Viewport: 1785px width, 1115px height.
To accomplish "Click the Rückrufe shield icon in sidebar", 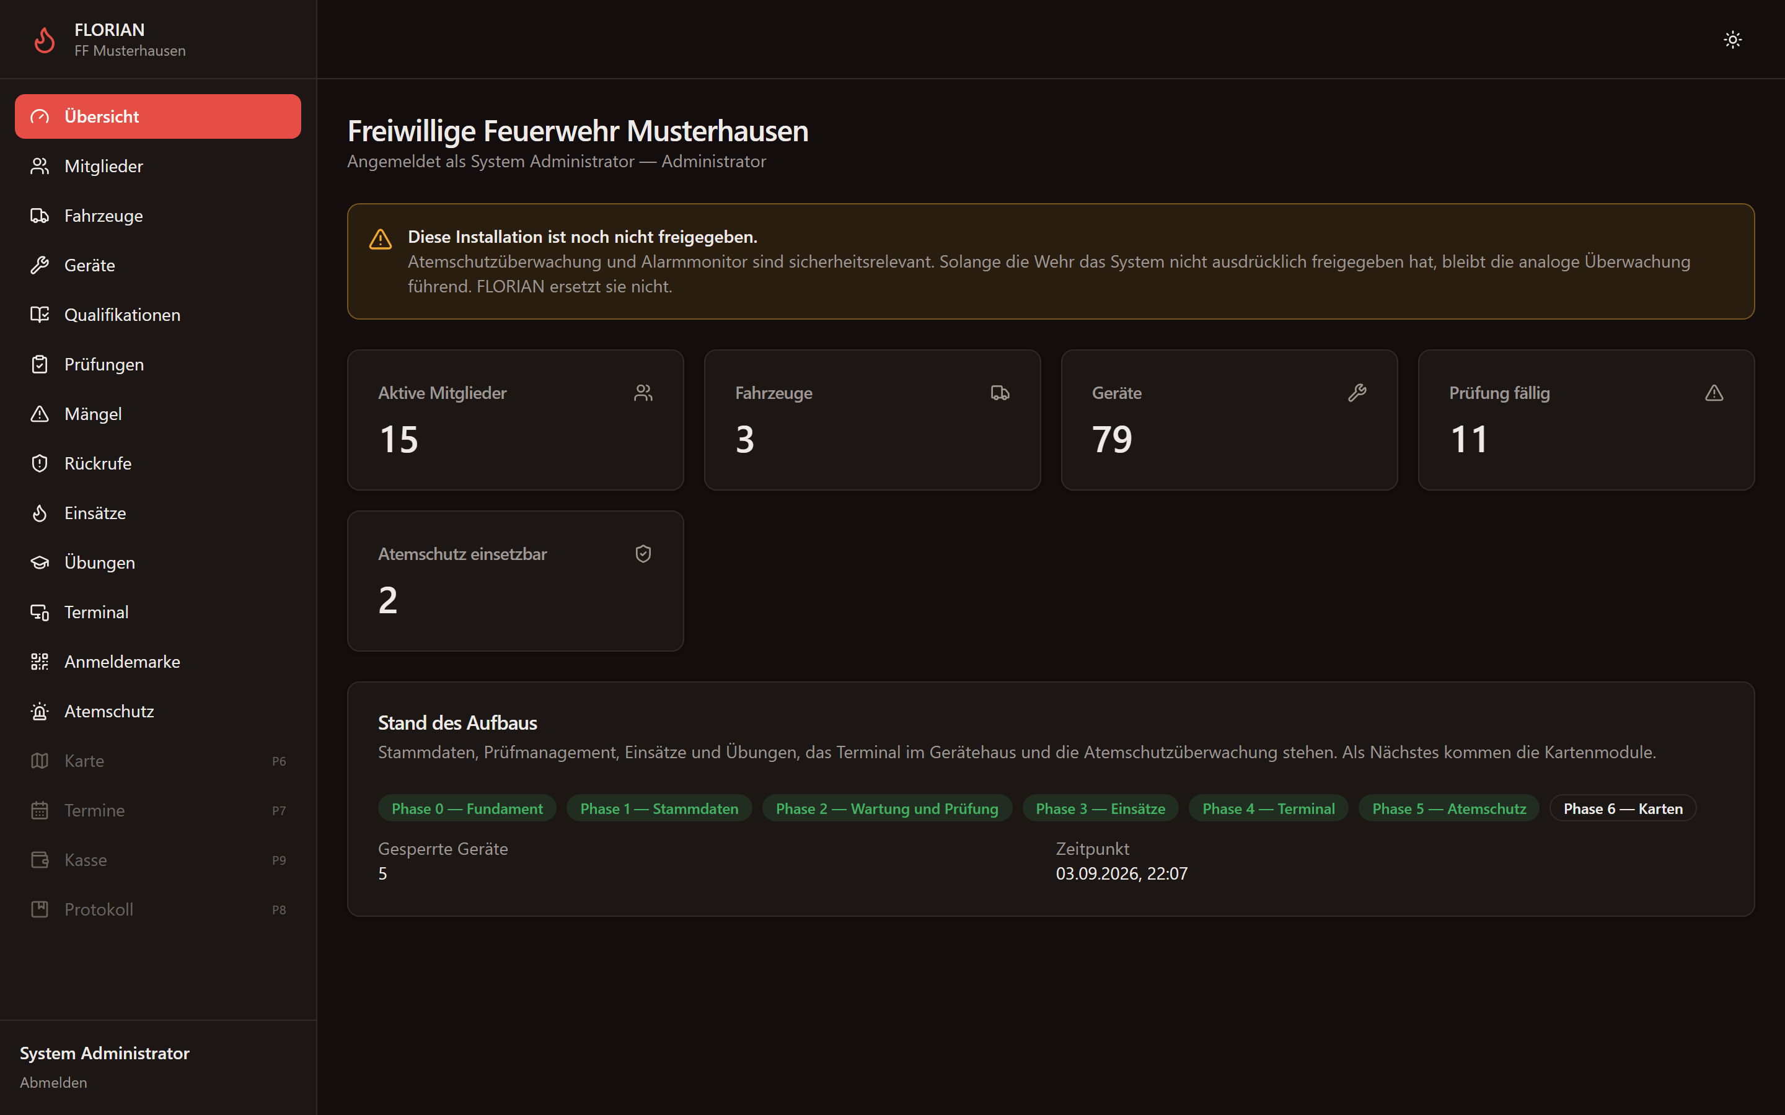I will [x=40, y=463].
